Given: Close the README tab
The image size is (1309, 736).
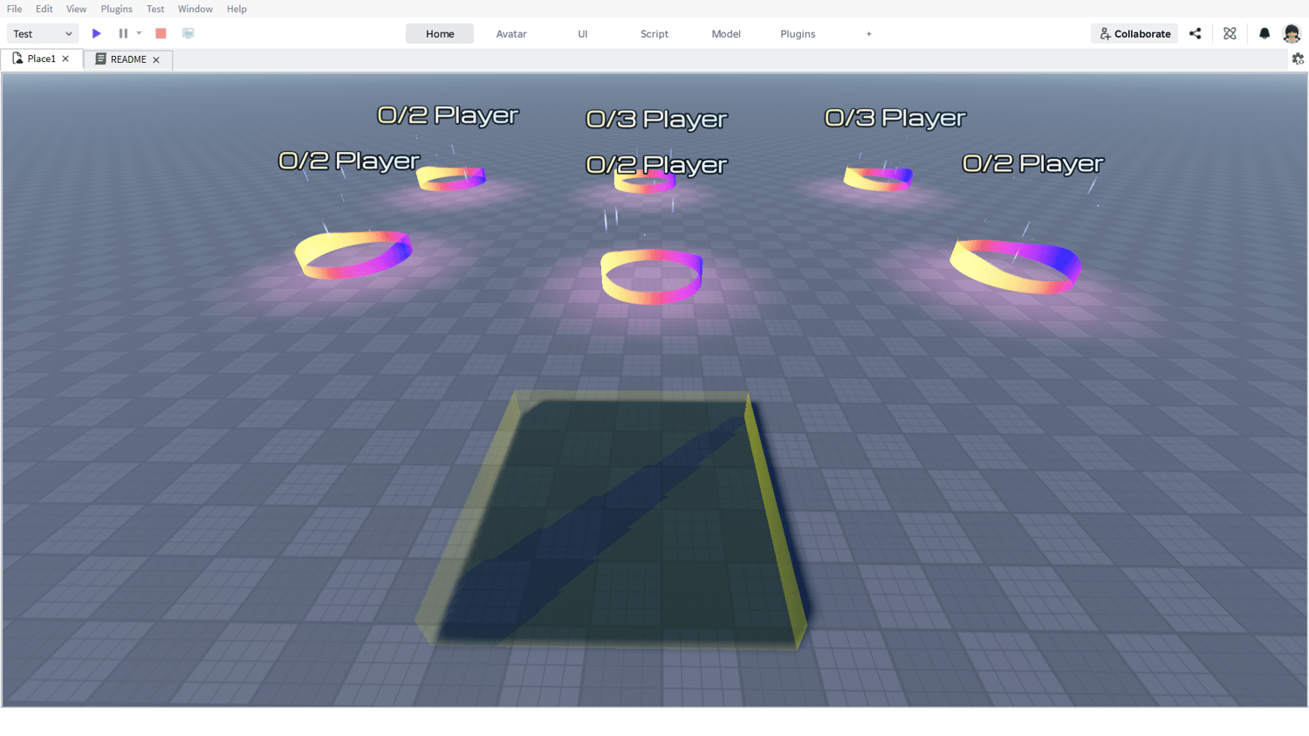Looking at the screenshot, I should (156, 59).
